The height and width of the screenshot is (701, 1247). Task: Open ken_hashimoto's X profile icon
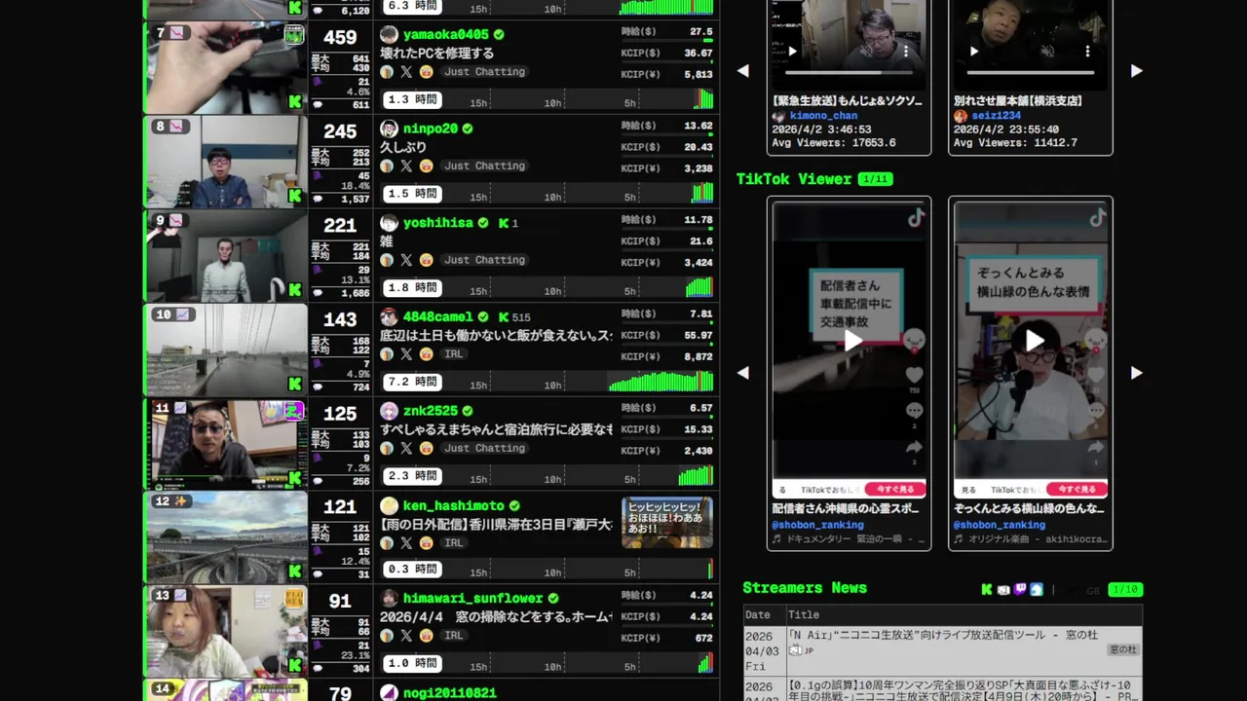click(406, 543)
